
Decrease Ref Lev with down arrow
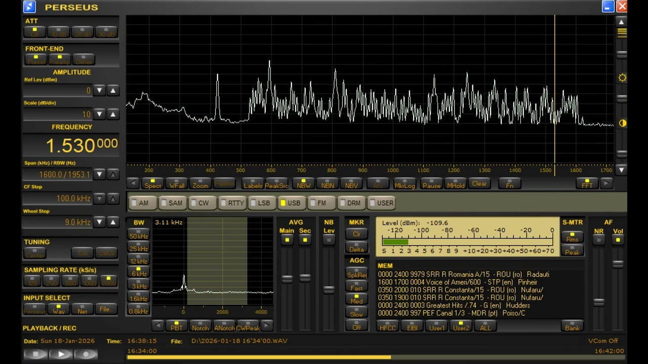(100, 90)
